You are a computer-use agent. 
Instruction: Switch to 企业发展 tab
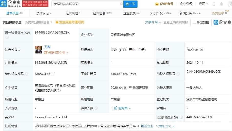(132, 13)
